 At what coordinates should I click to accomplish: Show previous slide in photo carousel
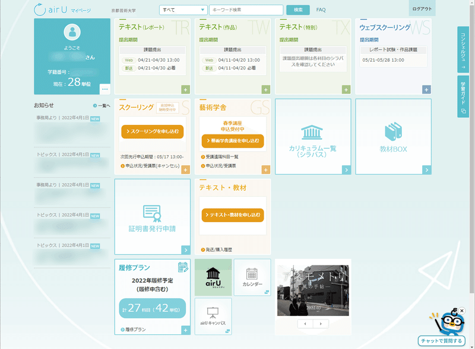click(305, 324)
